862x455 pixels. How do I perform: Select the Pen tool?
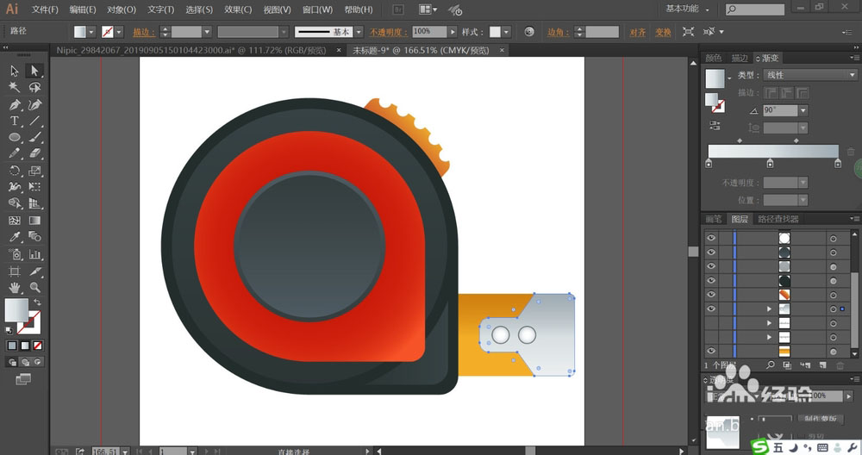(x=15, y=104)
